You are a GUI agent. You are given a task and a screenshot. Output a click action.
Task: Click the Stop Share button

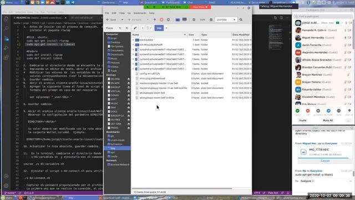click(x=200, y=7)
